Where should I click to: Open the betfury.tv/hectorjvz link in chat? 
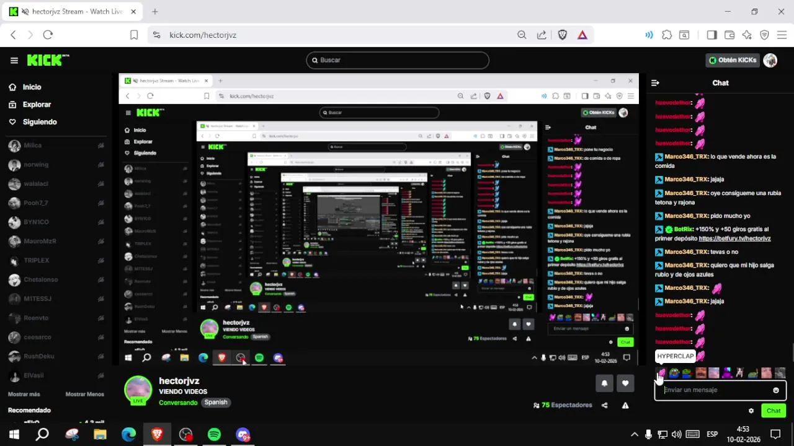(734, 238)
